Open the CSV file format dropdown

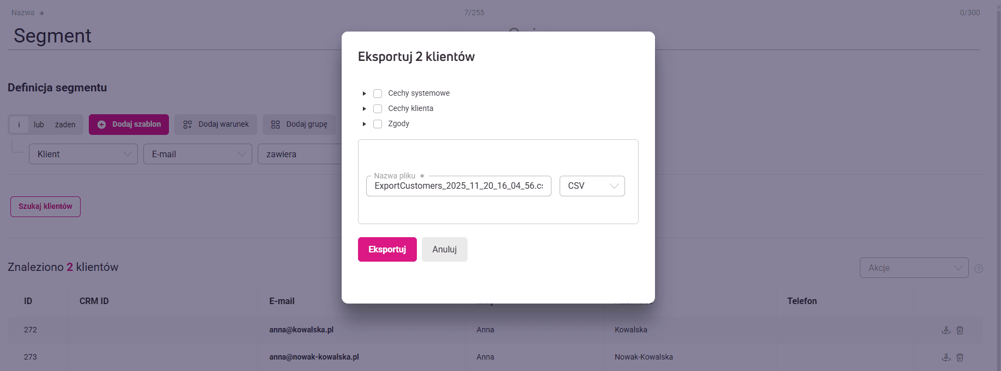click(592, 186)
